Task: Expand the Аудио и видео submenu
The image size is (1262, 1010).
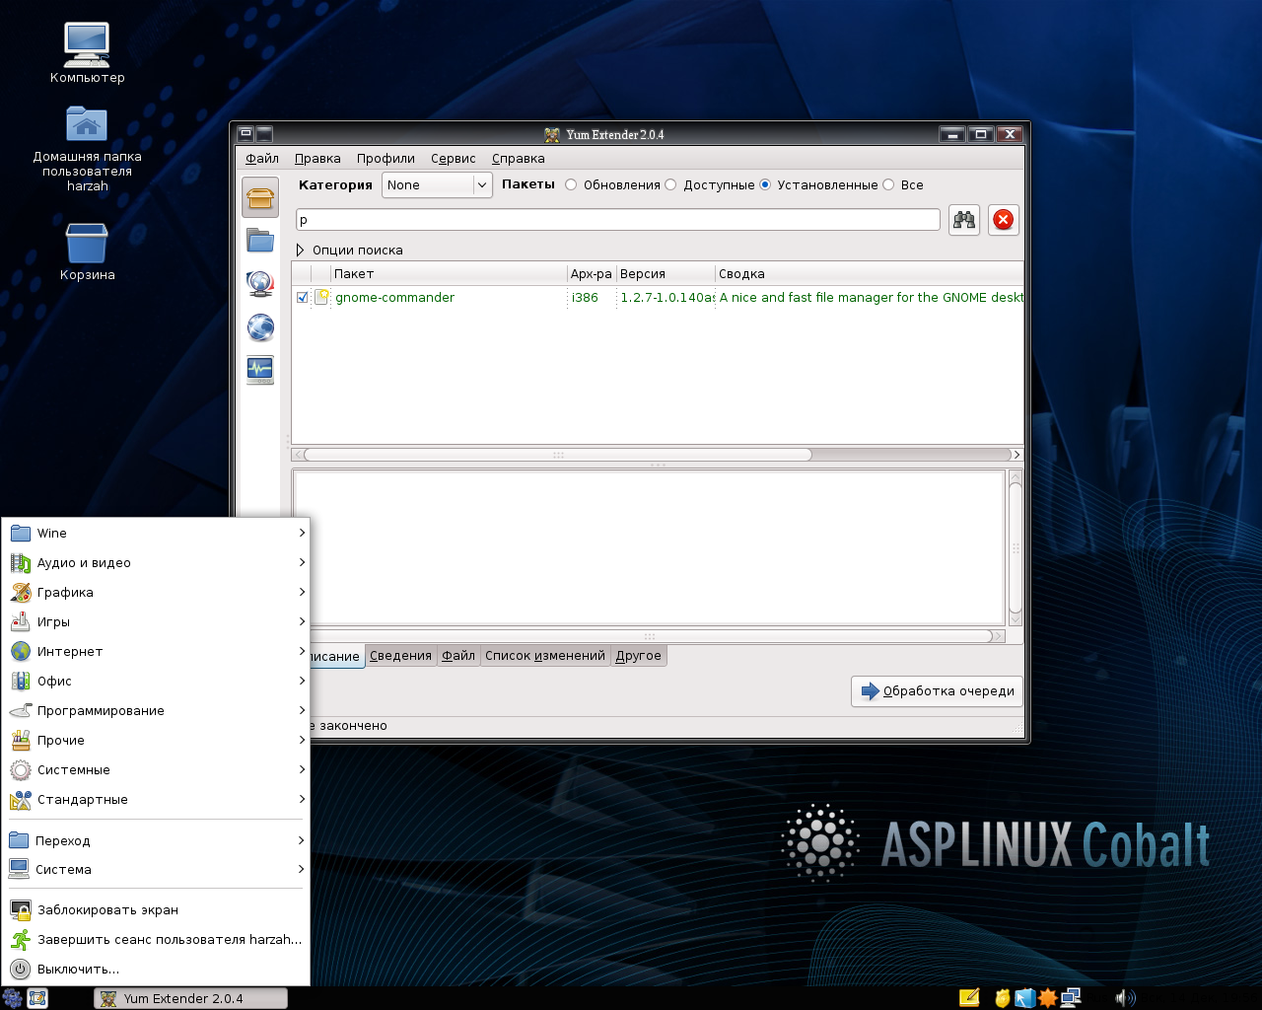Action: [156, 562]
